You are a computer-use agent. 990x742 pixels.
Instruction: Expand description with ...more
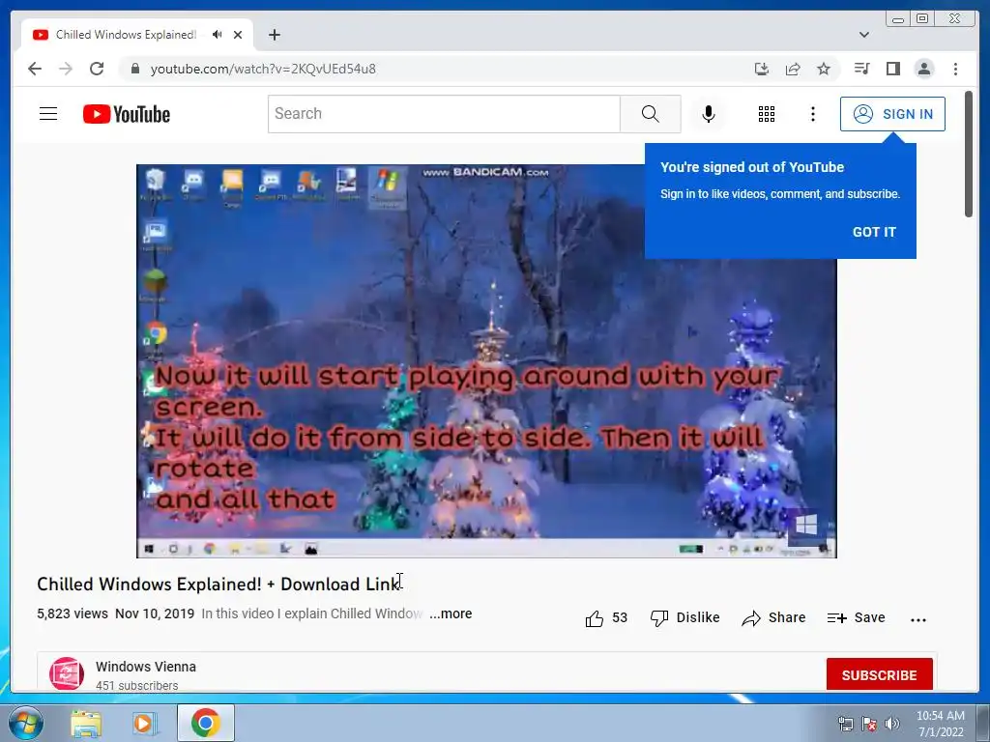[451, 614]
